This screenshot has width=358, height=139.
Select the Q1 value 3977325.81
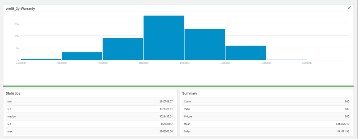pos(166,109)
